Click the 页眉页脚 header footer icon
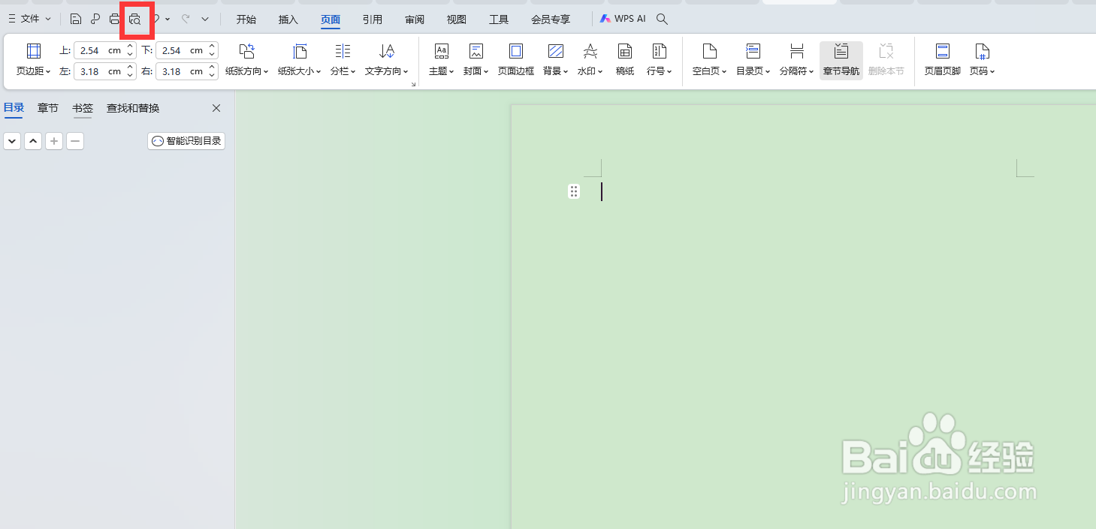The image size is (1096, 529). 943,60
